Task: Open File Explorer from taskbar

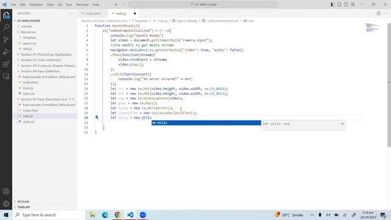Action: [92, 215]
